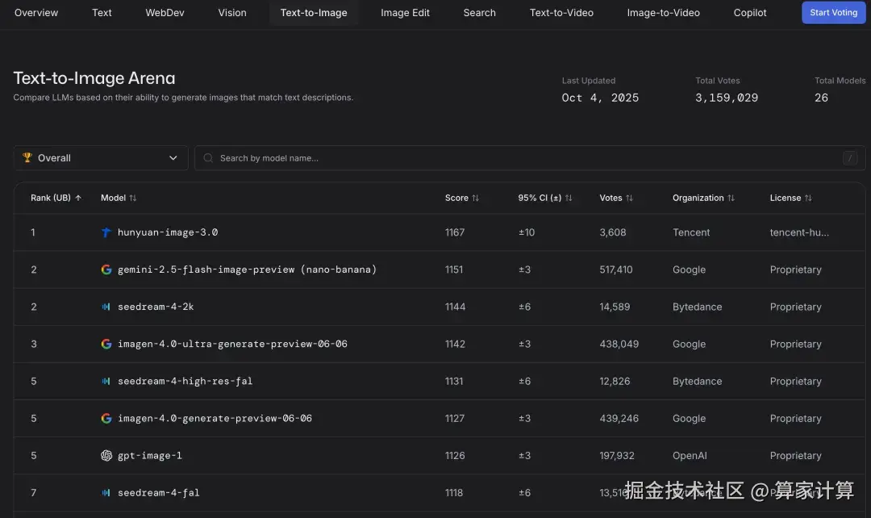Click the tencent-hu... license cell
The image size is (871, 518).
click(799, 232)
